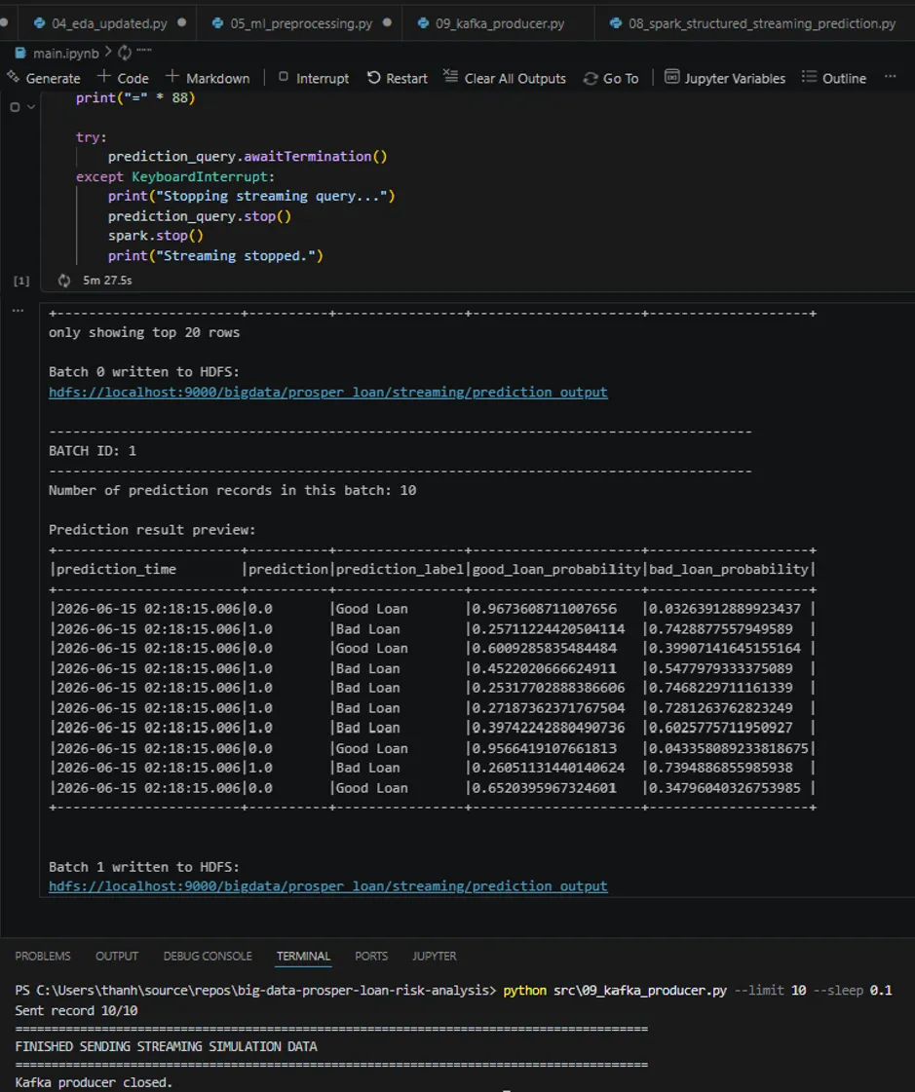Interrupt the running kernel
Screen dimensions: 915x1092
314,78
